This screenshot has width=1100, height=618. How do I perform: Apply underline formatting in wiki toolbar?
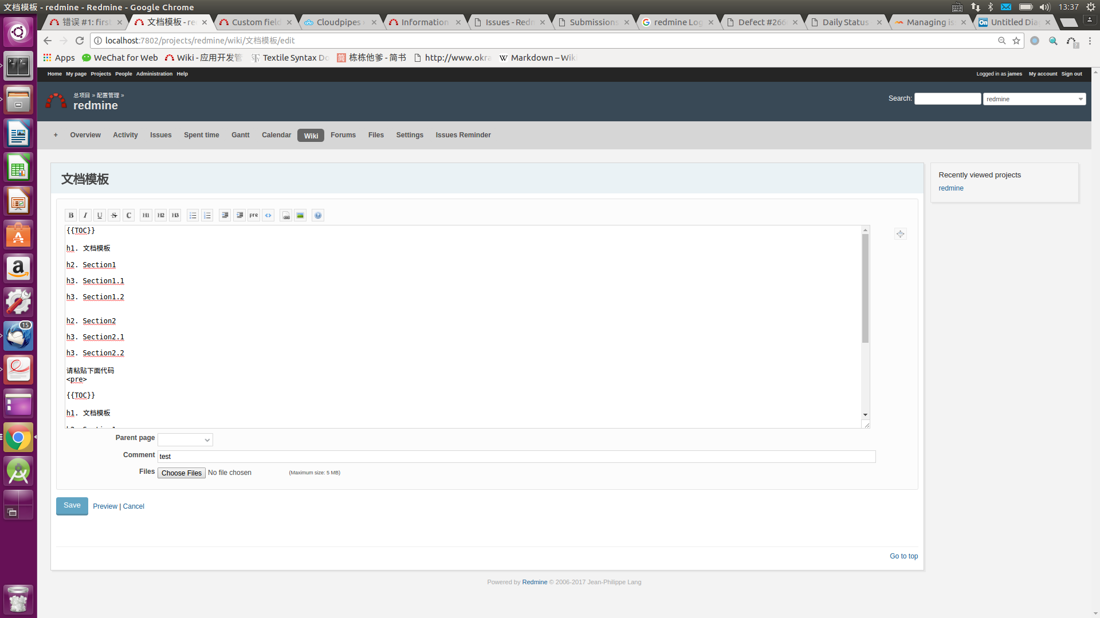point(100,215)
